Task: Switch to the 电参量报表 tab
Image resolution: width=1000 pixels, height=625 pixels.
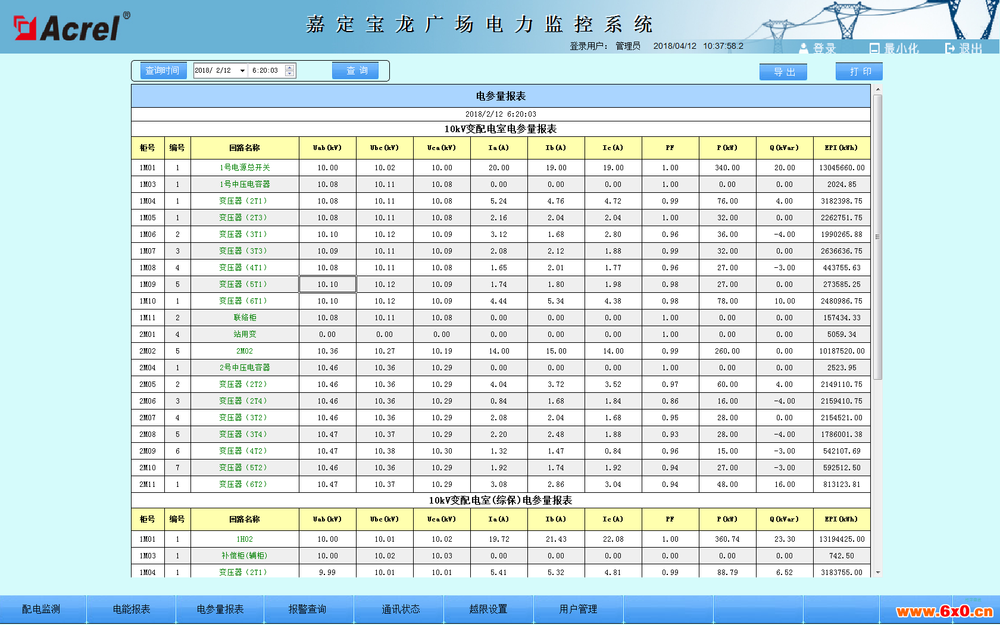Action: click(x=220, y=609)
